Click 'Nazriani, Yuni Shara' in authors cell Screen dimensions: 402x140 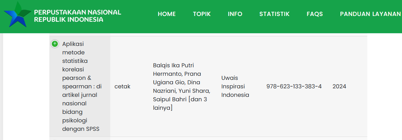point(182,91)
